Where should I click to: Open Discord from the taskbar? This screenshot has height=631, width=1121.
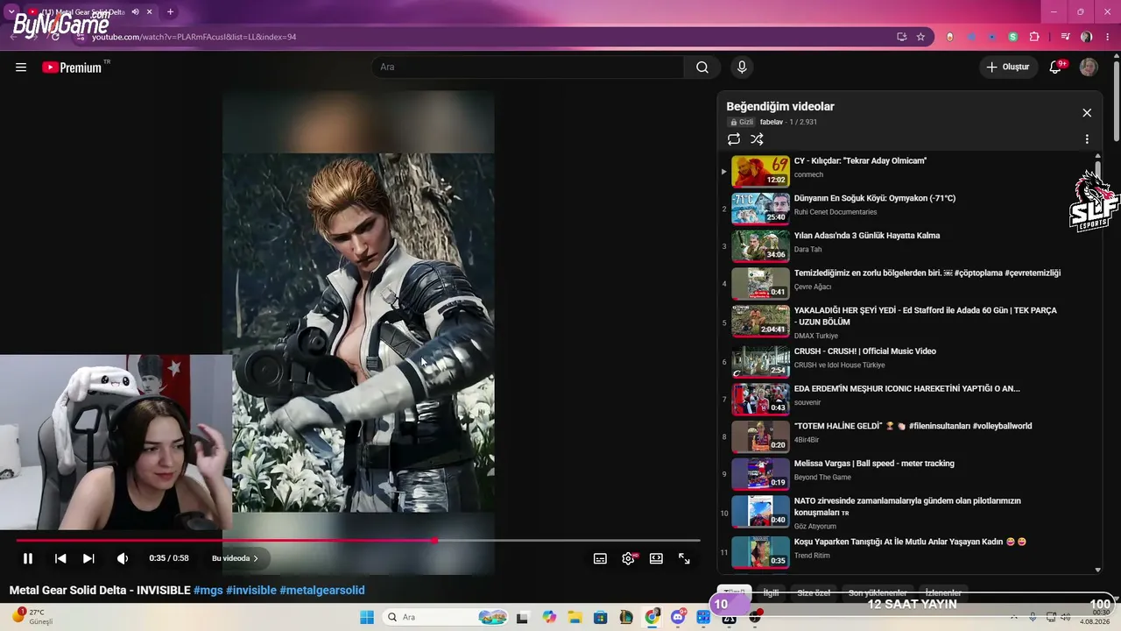pyautogui.click(x=678, y=617)
